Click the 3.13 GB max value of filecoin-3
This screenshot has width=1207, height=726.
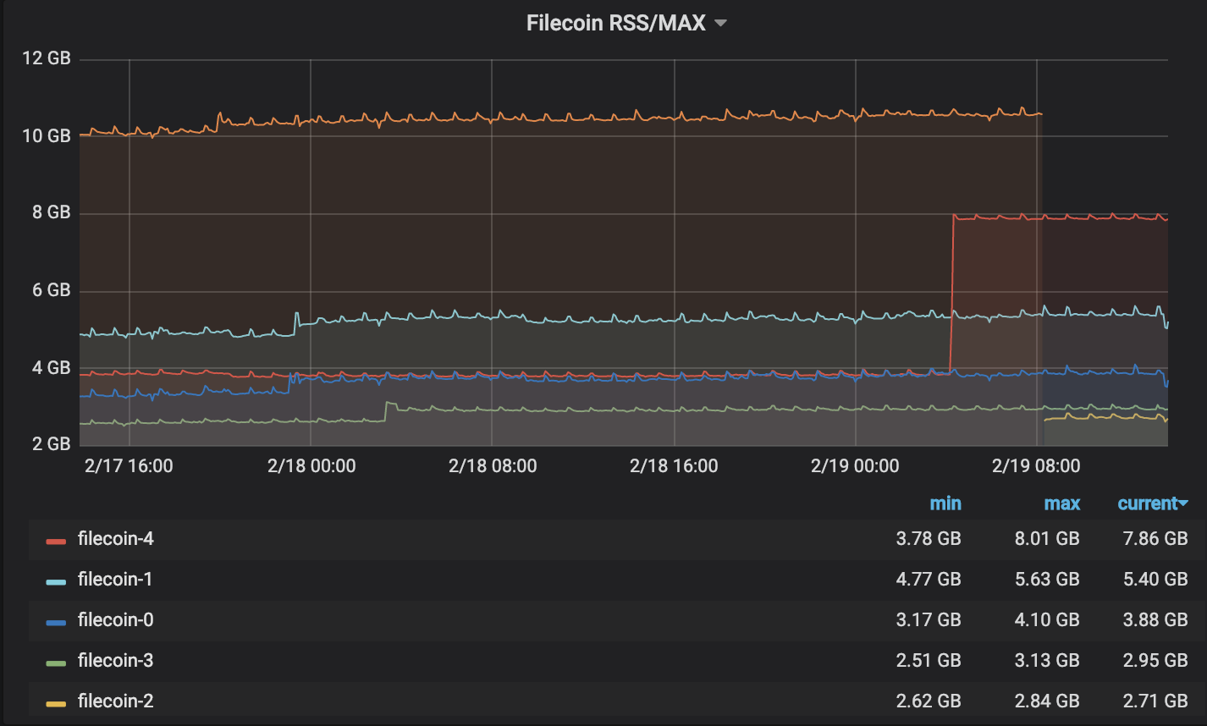[1047, 661]
